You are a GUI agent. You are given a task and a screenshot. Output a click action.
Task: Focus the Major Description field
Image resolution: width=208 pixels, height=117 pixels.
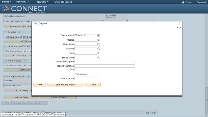[x=105, y=66]
